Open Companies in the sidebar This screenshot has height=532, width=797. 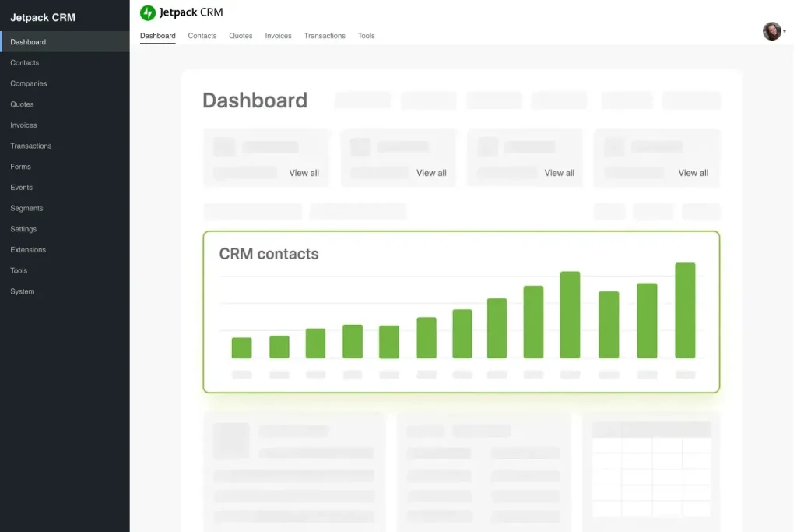click(27, 83)
